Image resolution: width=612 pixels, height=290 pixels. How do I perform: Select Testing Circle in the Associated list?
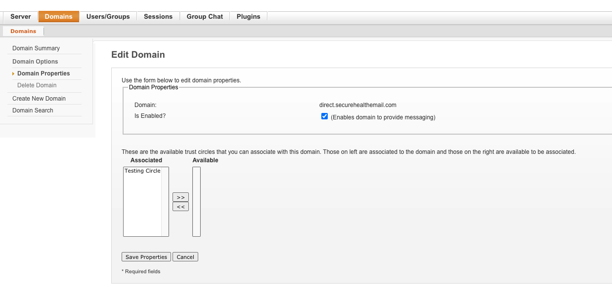(x=142, y=171)
